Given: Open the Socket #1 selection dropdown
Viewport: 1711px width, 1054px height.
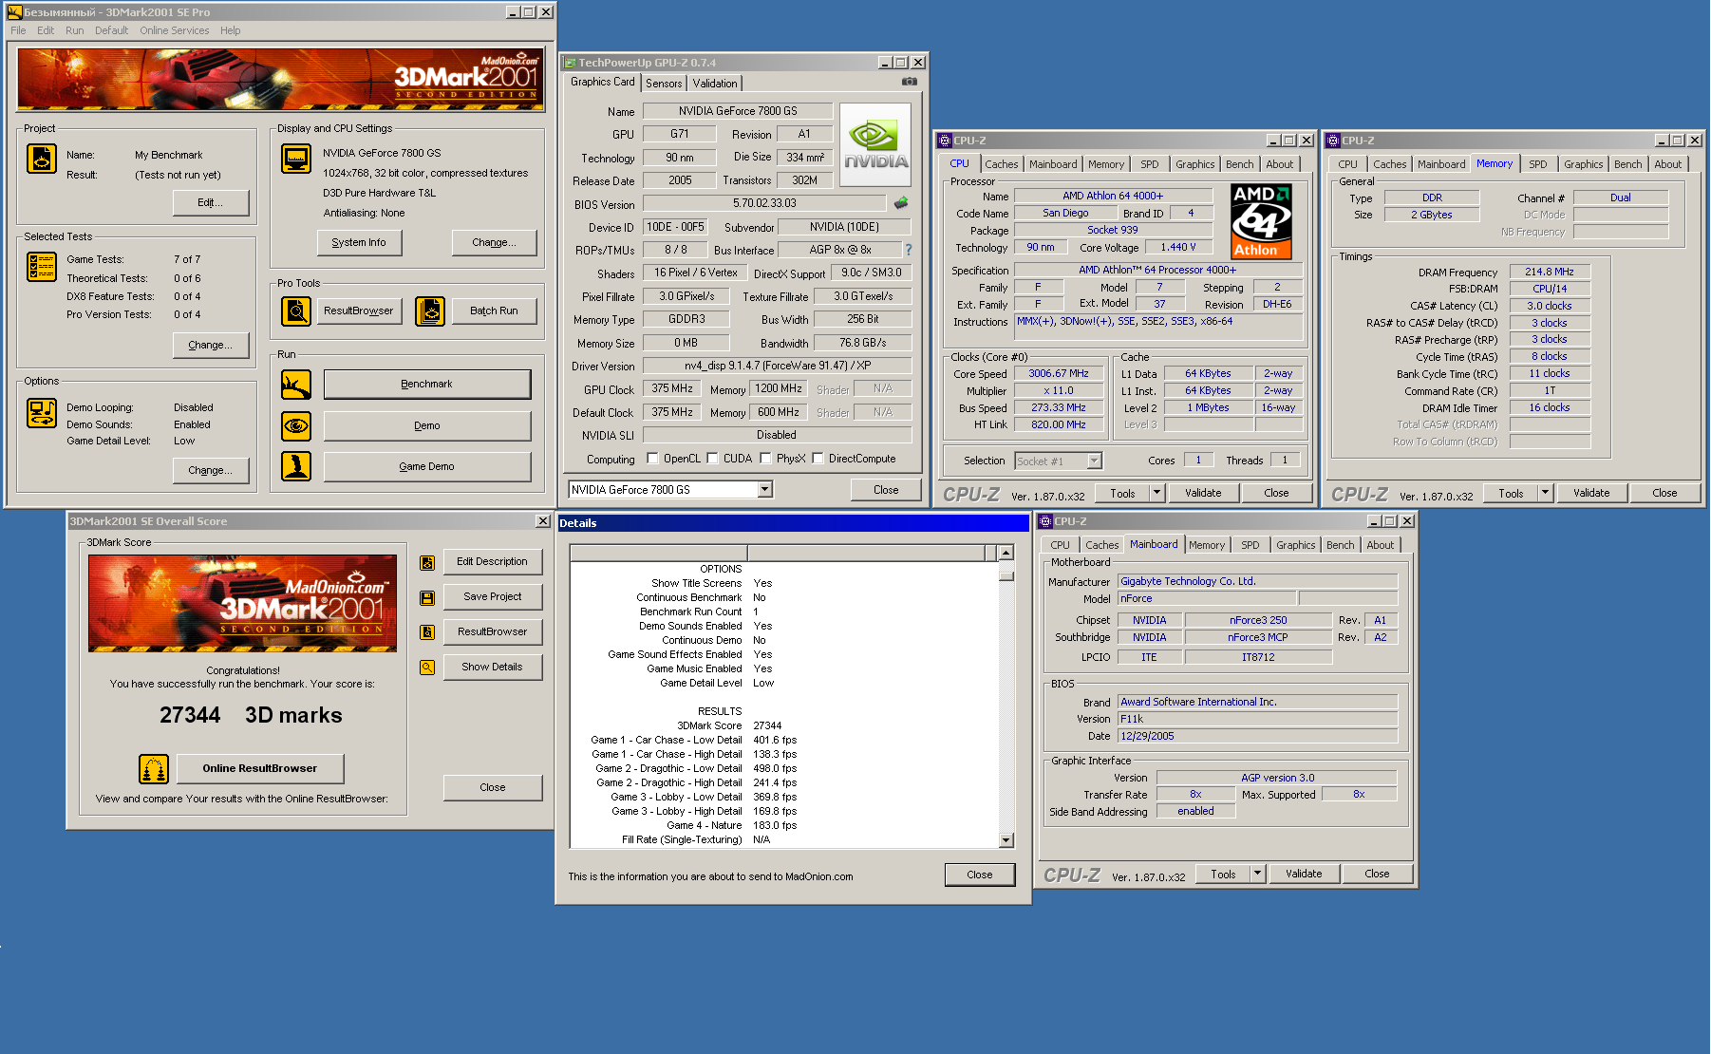Looking at the screenshot, I should 1095,461.
